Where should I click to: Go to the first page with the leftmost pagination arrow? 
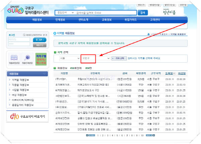click(87, 135)
